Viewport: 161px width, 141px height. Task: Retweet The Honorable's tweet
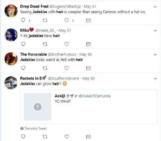pyautogui.click(x=45, y=68)
